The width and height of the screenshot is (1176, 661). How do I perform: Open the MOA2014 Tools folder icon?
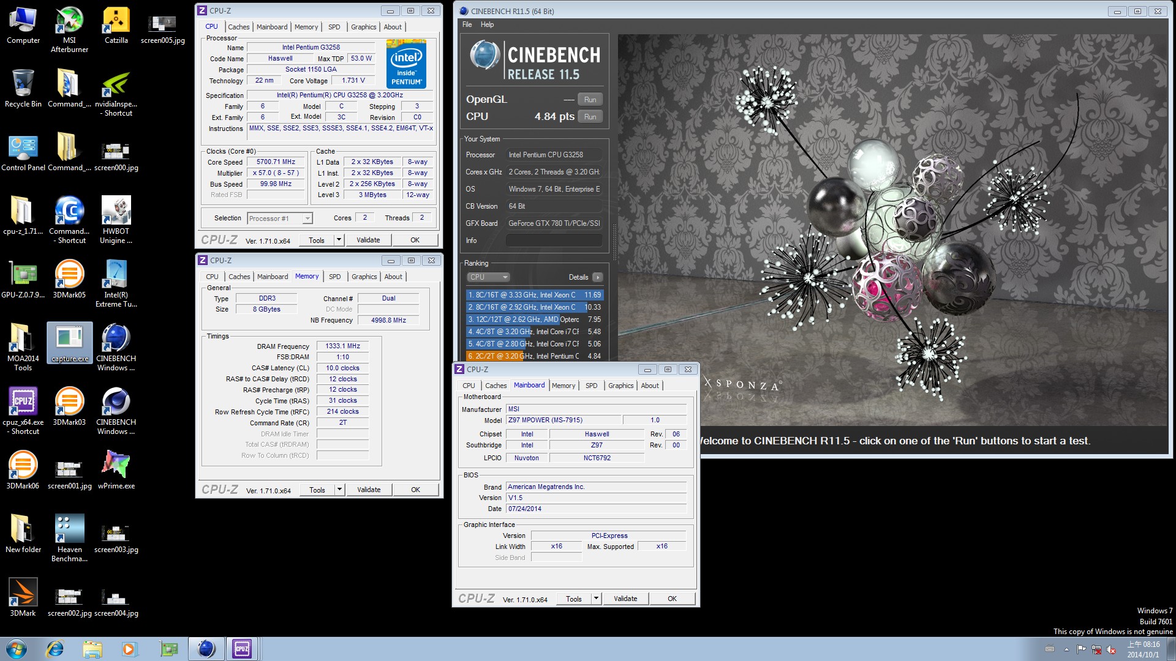click(23, 348)
